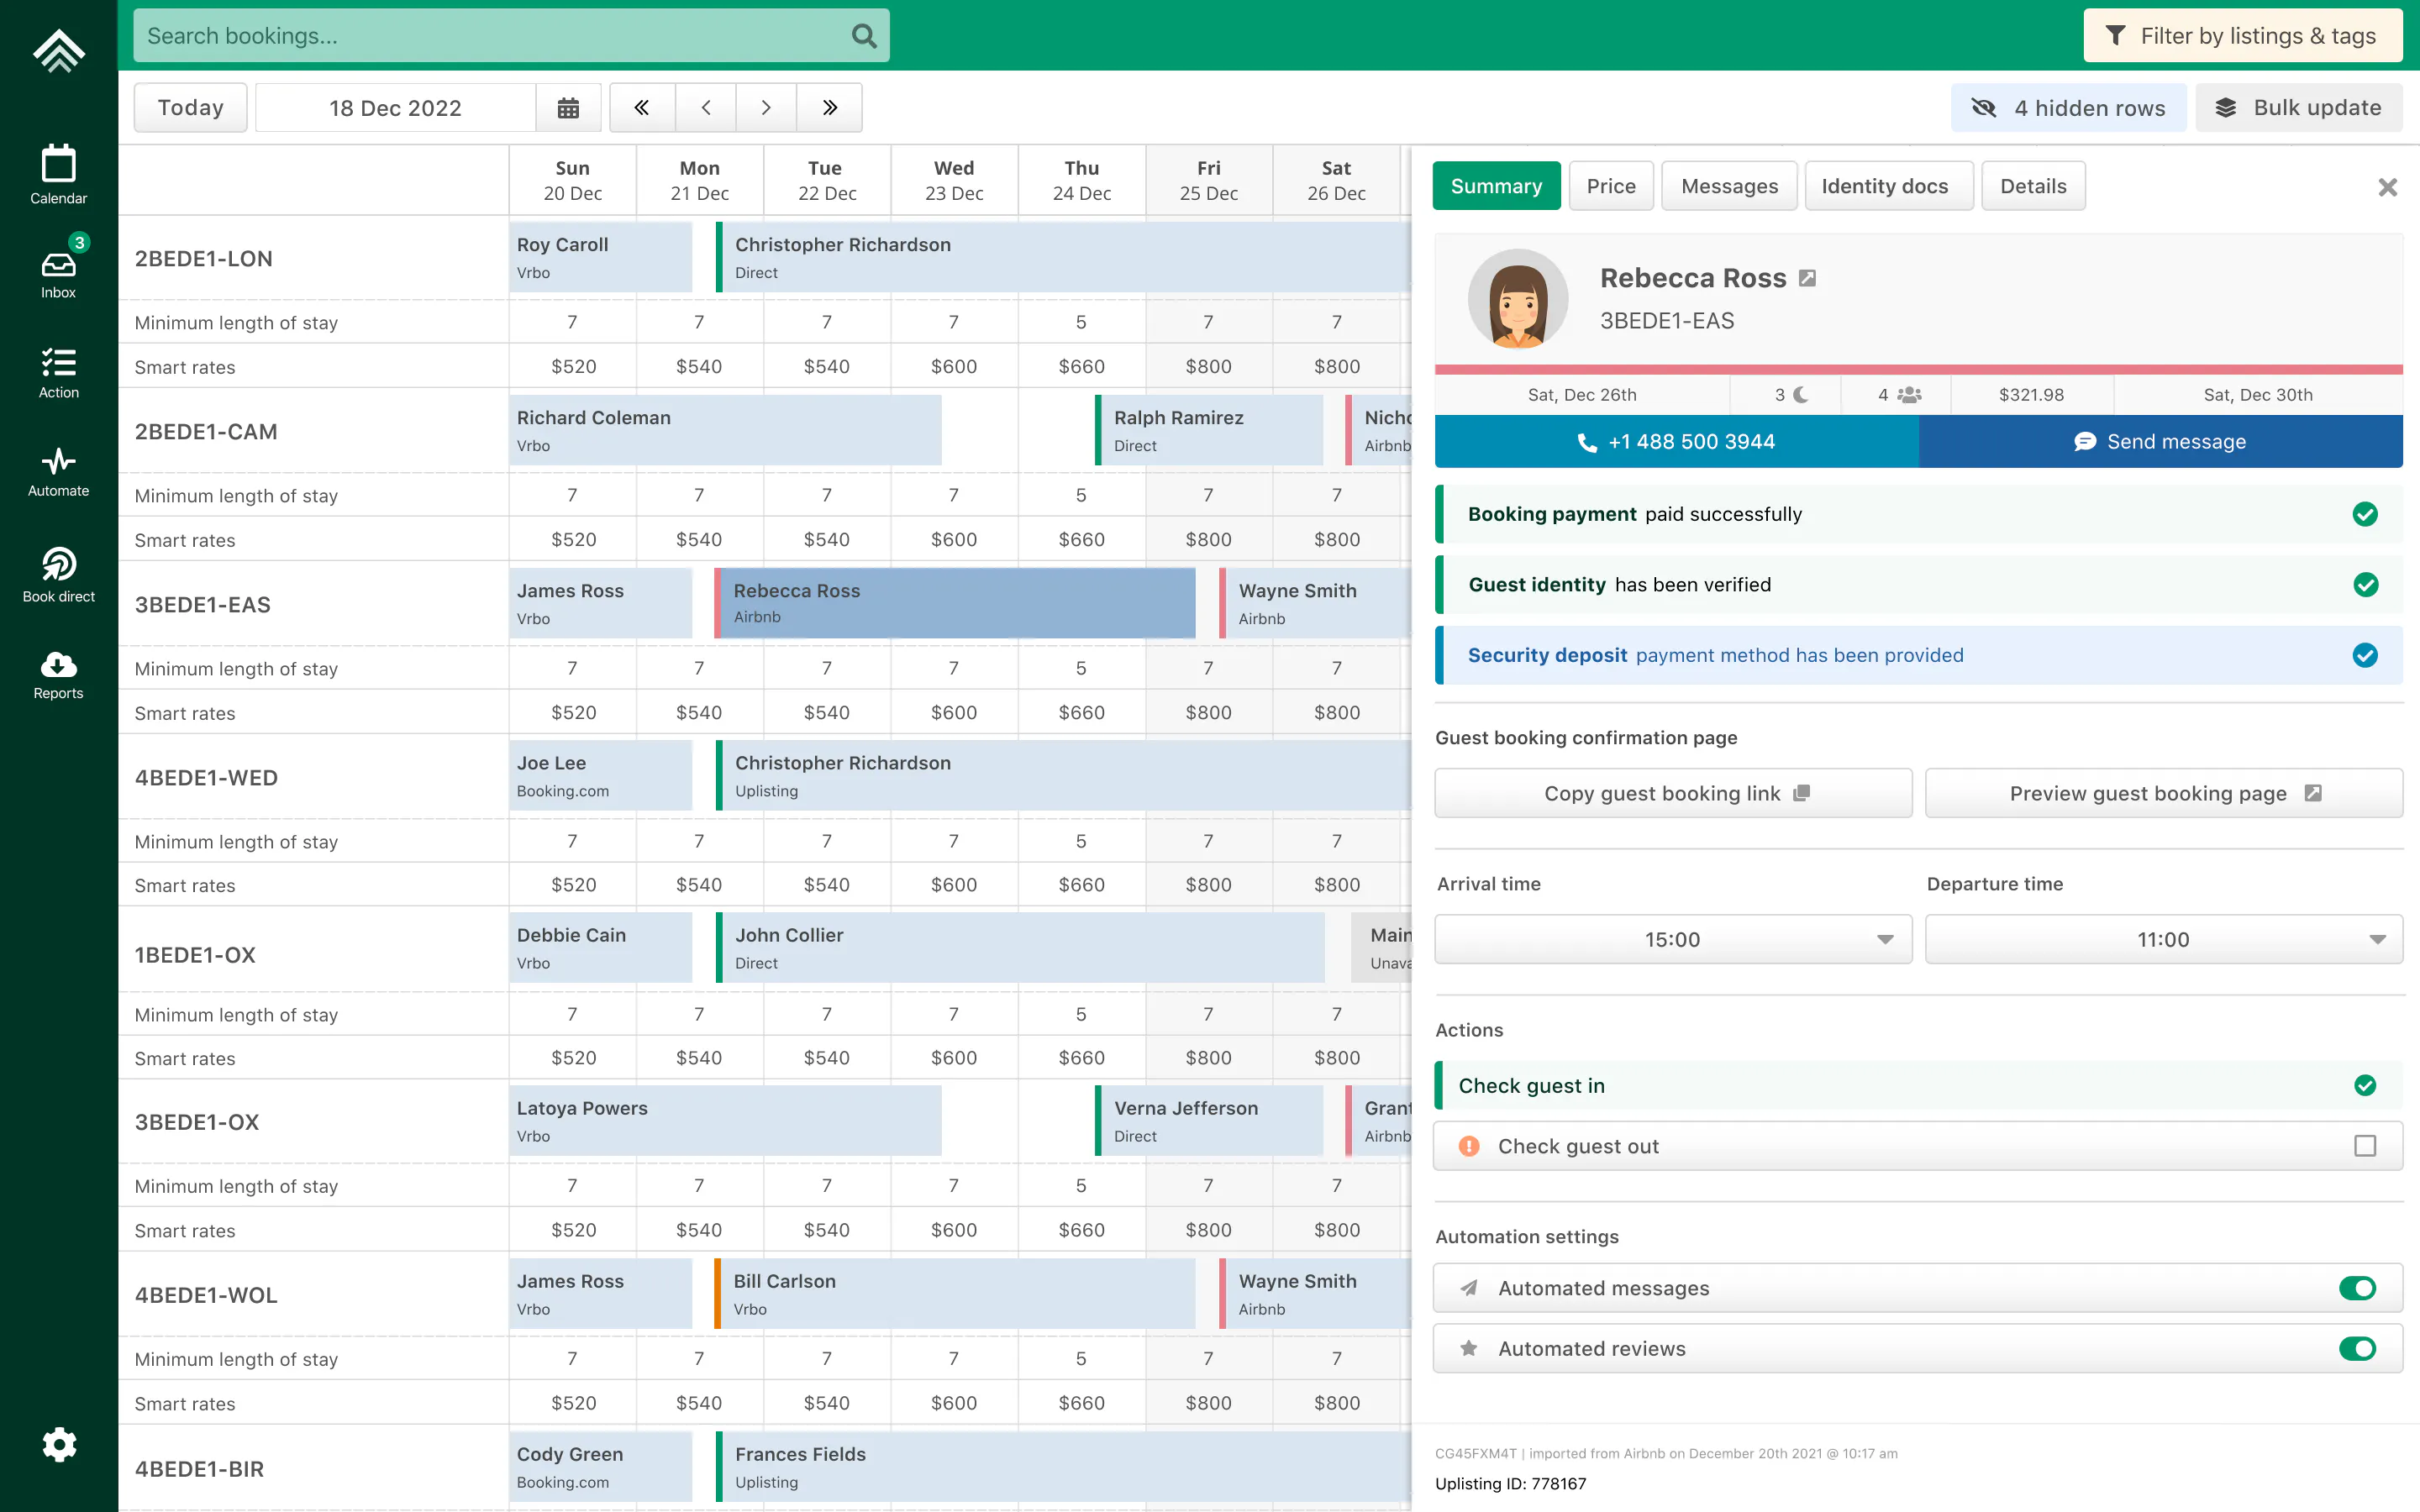This screenshot has width=2420, height=1512.
Task: Click the 18 Dec 2022 date field
Action: pos(396,108)
